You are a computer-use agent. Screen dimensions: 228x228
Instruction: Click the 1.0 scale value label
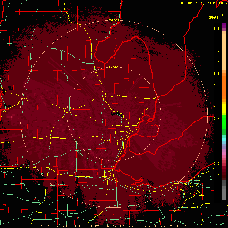coord(217,152)
